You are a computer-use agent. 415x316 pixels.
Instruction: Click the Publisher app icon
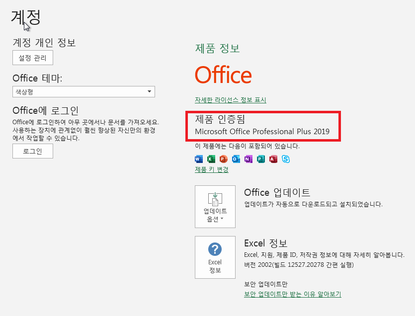click(x=260, y=159)
